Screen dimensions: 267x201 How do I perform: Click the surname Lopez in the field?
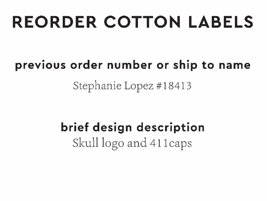tap(139, 87)
